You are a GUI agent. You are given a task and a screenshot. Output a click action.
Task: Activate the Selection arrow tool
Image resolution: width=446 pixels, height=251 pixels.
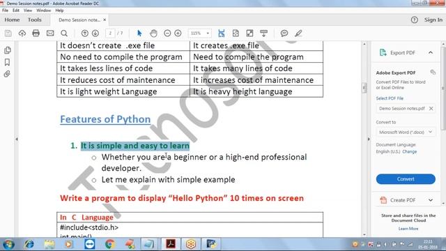[139, 33]
